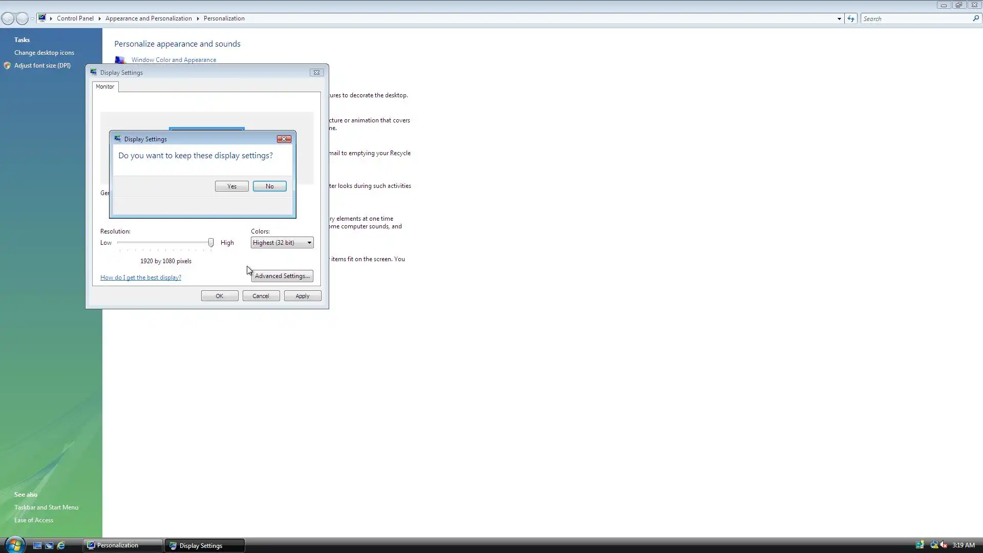Screen dimensions: 983x553
Task: Open Adjust font size (DPI) task
Action: click(x=42, y=66)
